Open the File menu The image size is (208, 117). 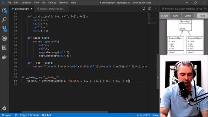9,3
